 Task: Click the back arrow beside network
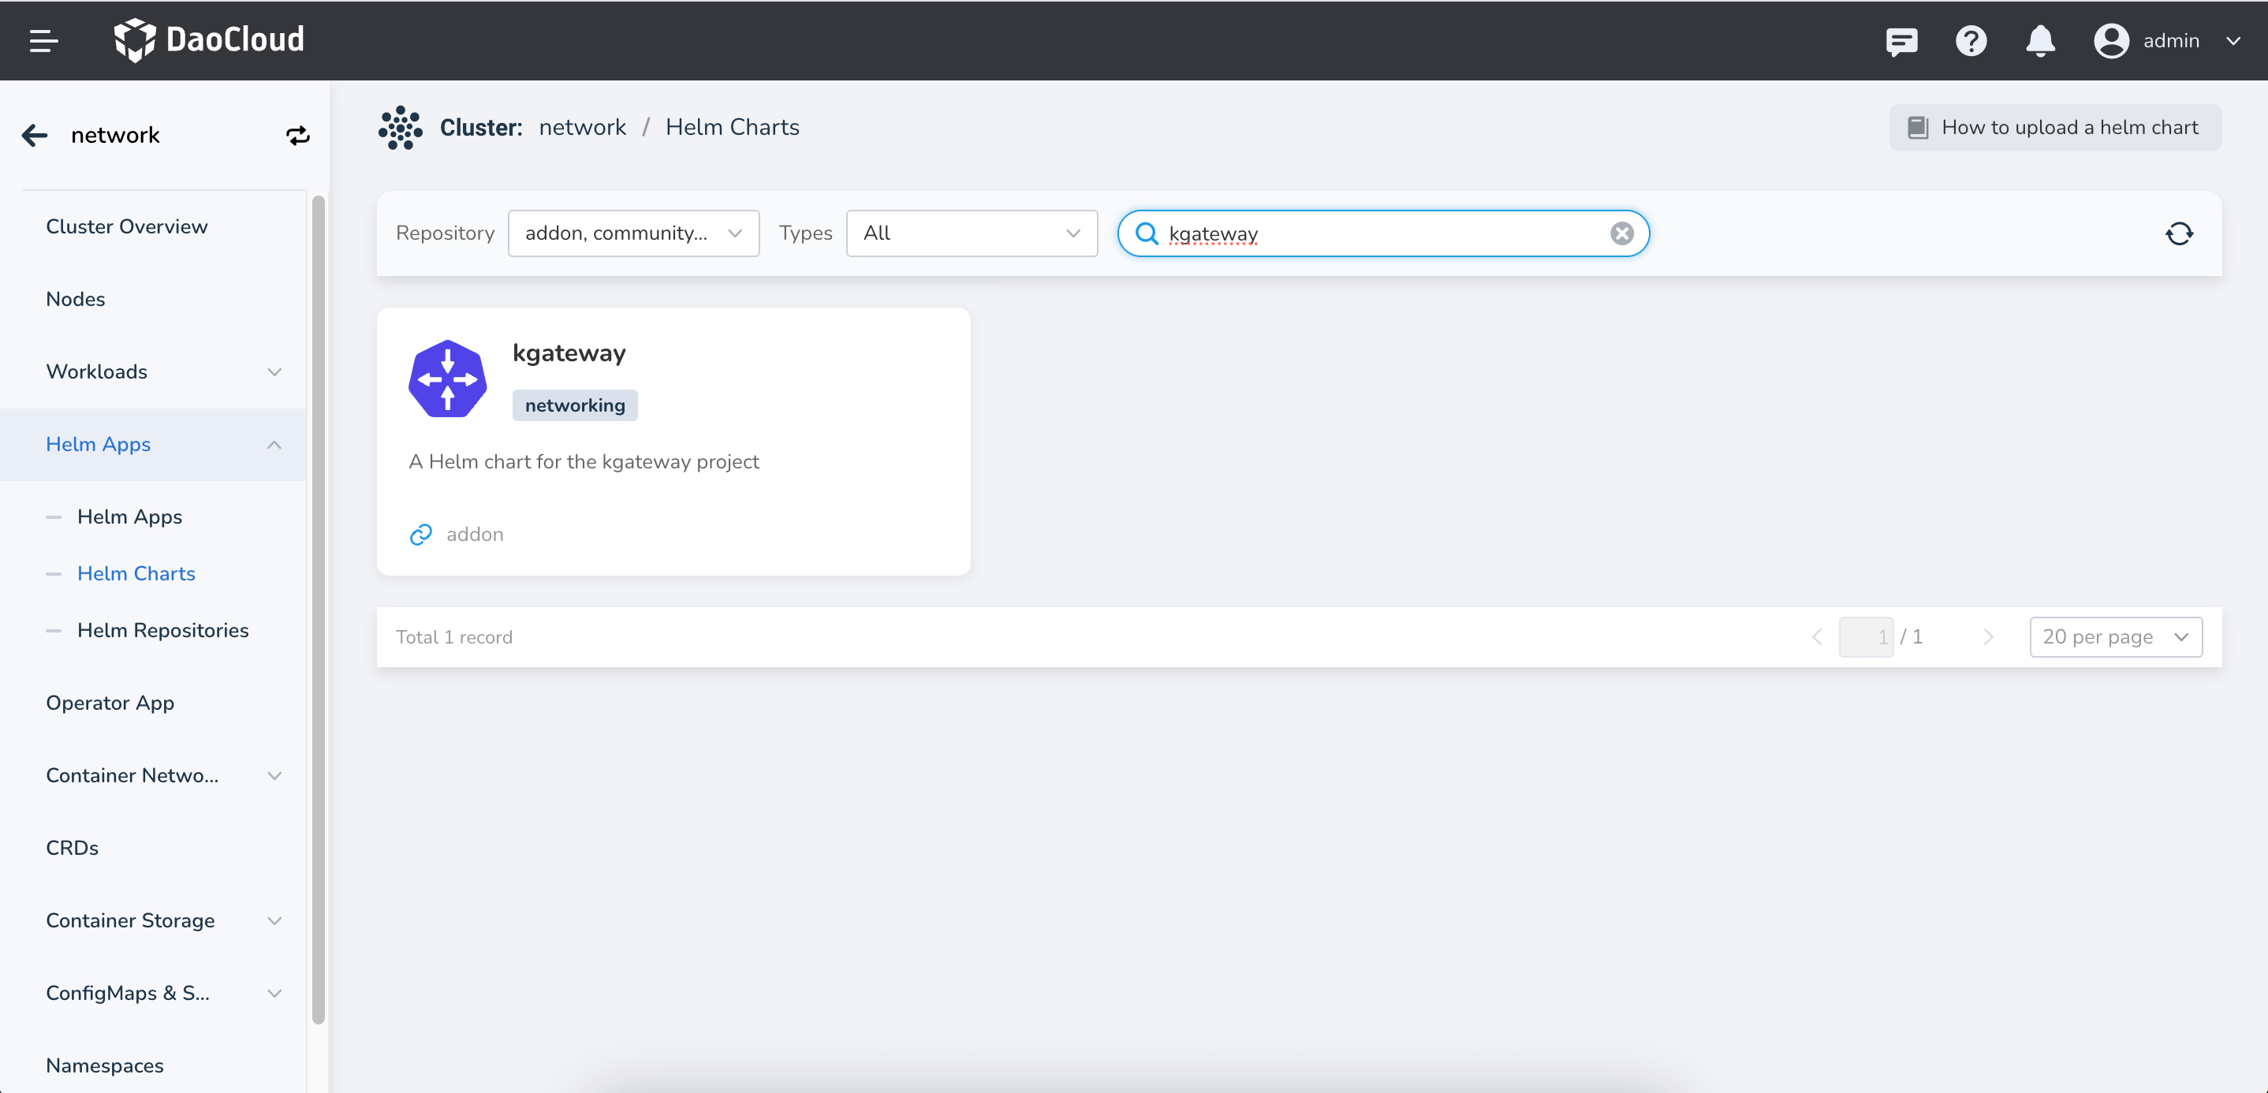(35, 136)
